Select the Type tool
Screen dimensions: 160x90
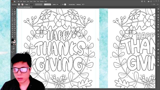coord(12,16)
